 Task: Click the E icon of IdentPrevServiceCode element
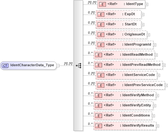pyautogui.click(x=101, y=85)
